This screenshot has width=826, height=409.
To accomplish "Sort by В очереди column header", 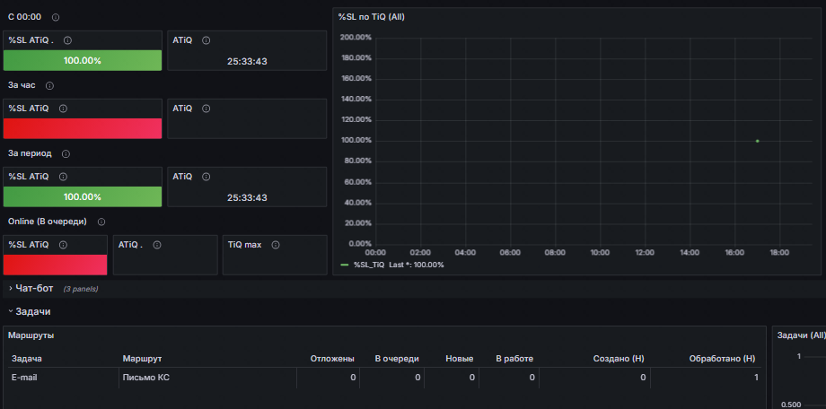I will pyautogui.click(x=397, y=359).
